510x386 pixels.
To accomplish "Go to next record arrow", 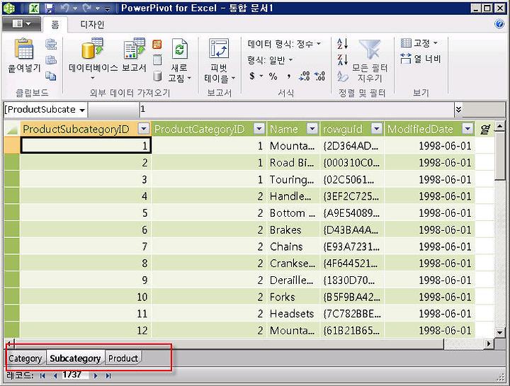I will coord(96,376).
